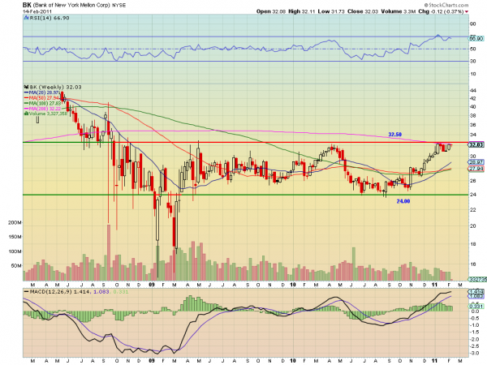
Task: Click the "Volume 3.3M" header value
Action: pos(399,11)
